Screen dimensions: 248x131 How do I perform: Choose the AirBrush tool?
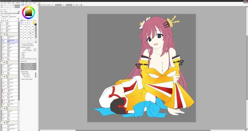click(x=26, y=27)
